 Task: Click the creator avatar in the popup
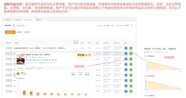pos(18,74)
